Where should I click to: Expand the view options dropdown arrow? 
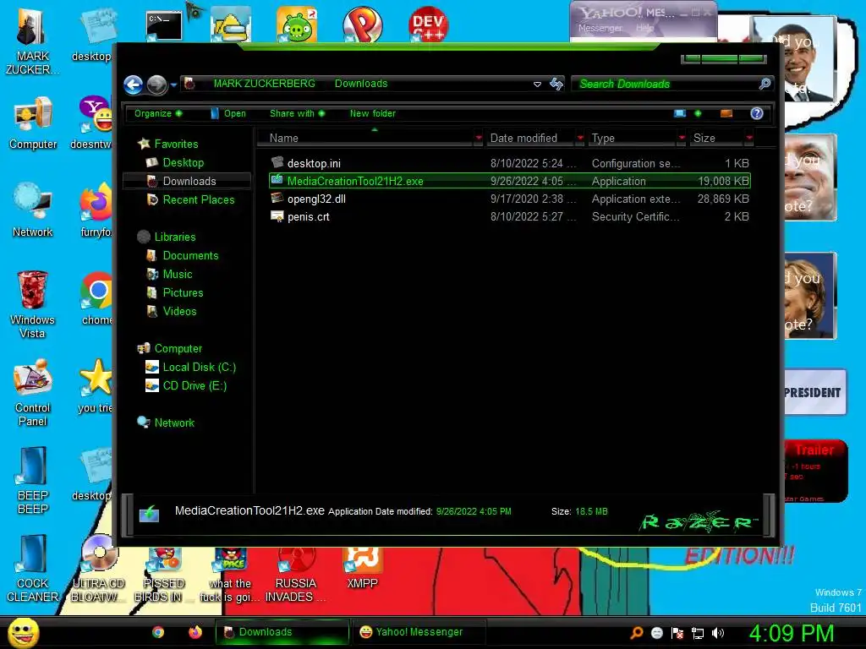(x=698, y=113)
